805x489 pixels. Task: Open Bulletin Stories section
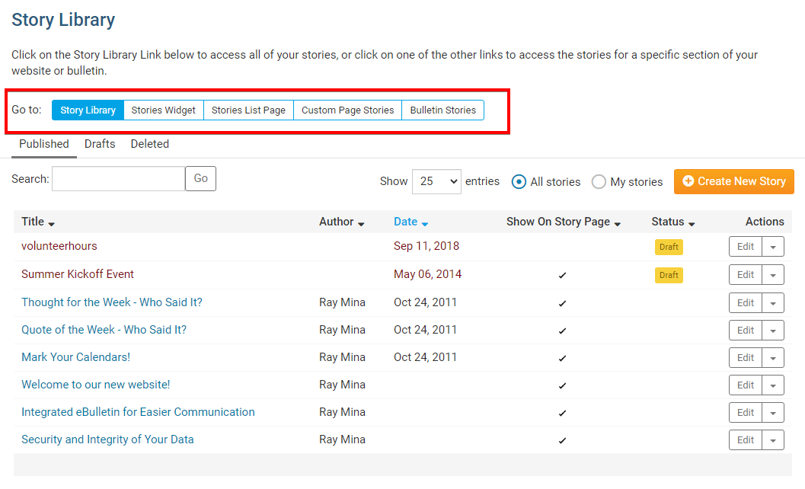pyautogui.click(x=442, y=110)
